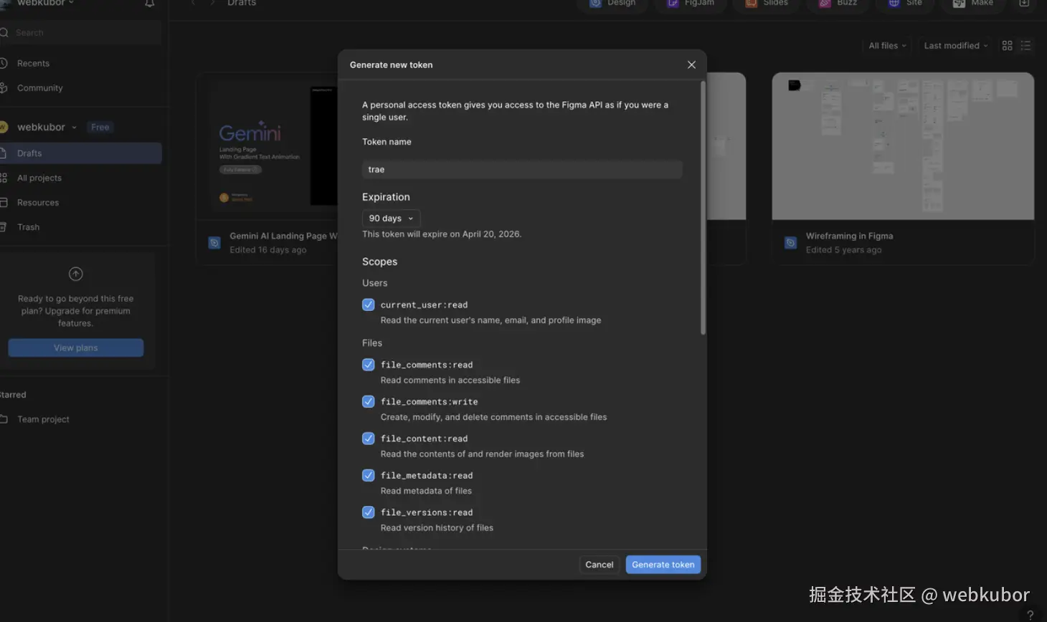
Task: Open Recents in the sidebar
Action: 33,64
